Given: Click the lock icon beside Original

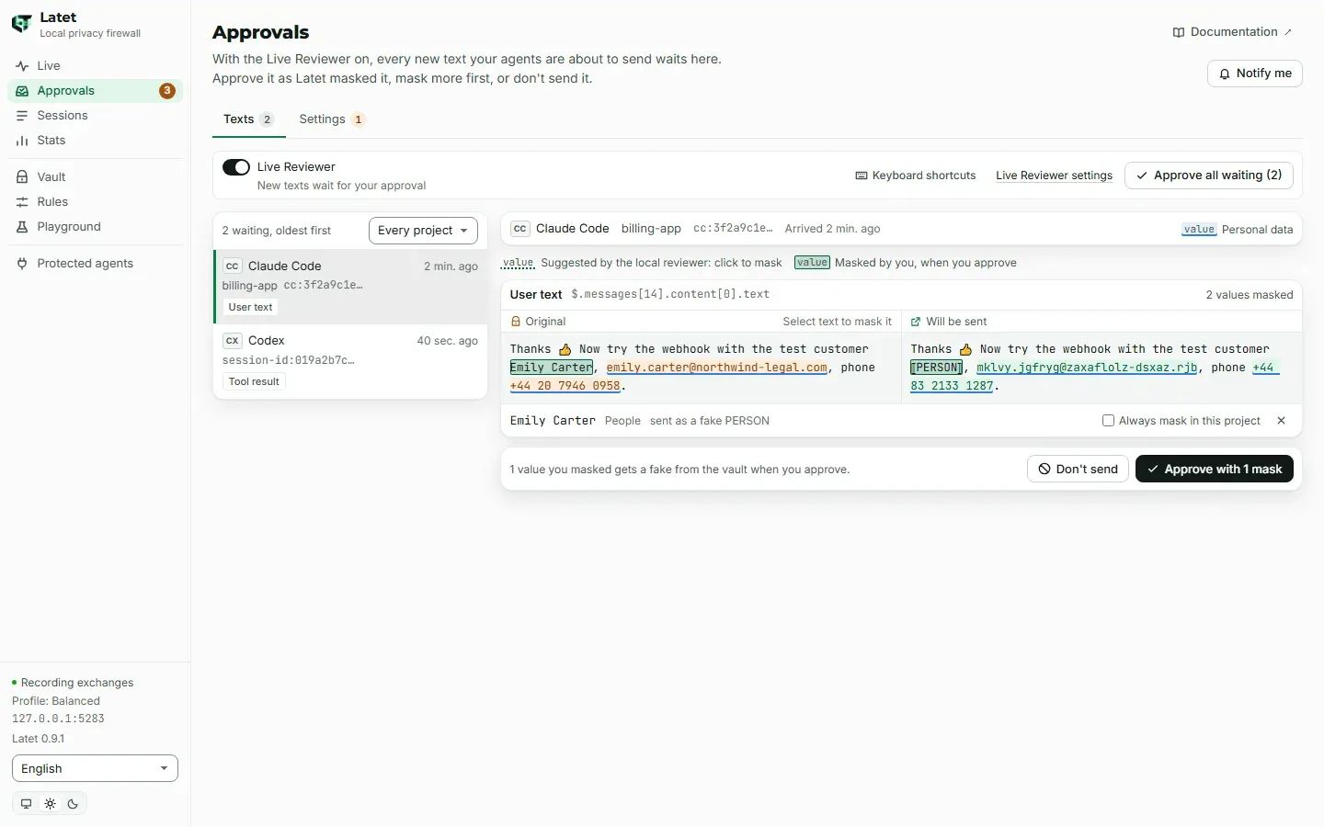Looking at the screenshot, I should coord(516,322).
